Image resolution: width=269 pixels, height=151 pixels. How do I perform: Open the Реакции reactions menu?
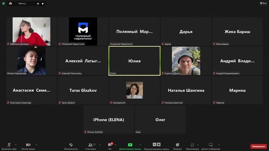177,146
